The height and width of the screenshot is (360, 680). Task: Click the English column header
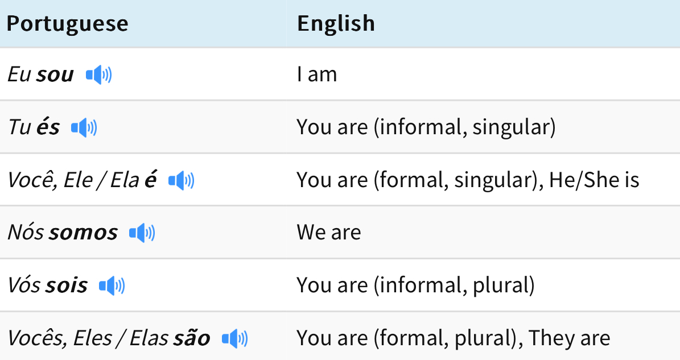336,24
